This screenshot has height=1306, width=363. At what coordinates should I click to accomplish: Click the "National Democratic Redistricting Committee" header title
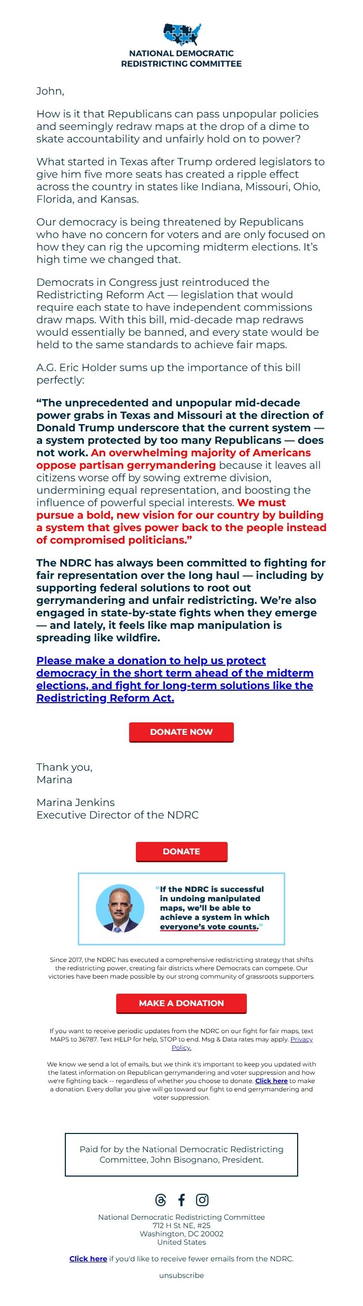[181, 58]
